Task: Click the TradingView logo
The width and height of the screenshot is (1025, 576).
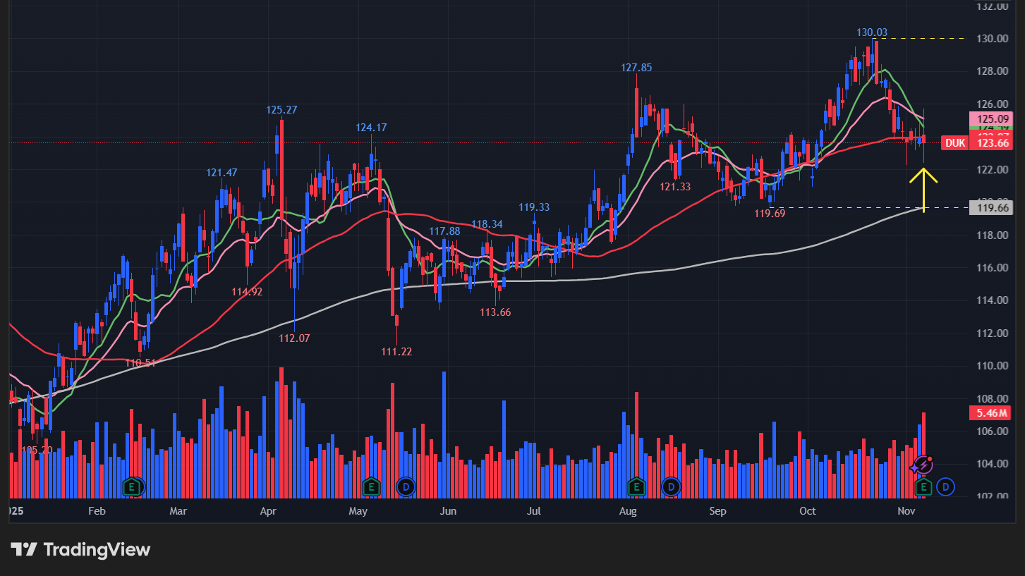Action: pyautogui.click(x=80, y=550)
